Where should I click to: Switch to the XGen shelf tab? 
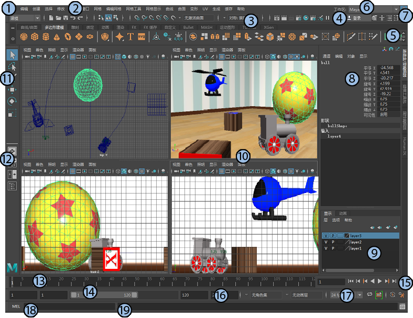269,27
